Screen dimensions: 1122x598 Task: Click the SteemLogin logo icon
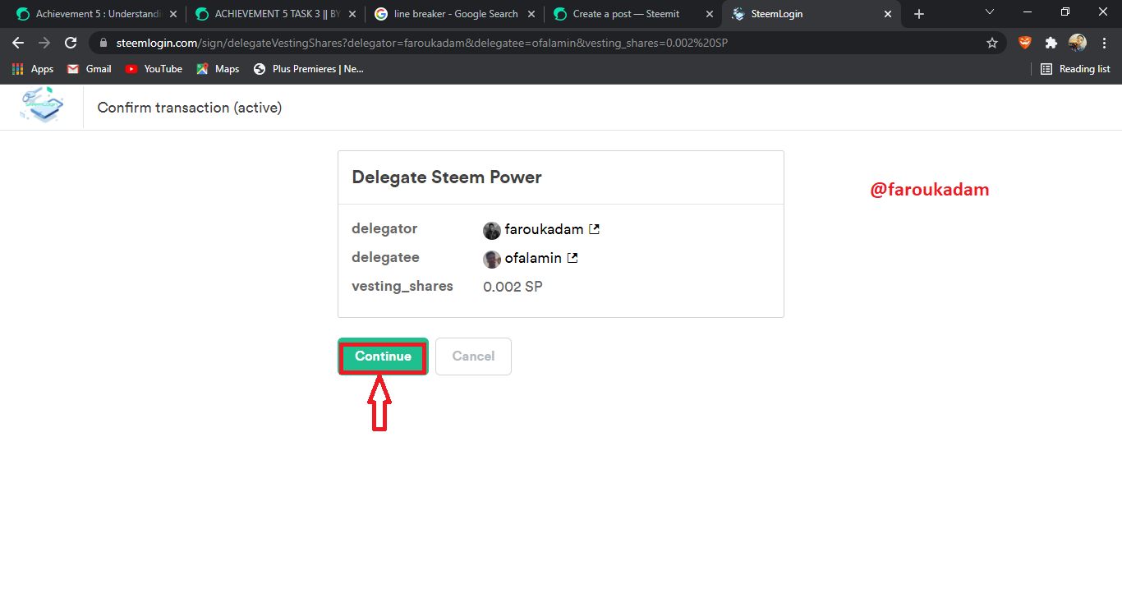point(42,107)
